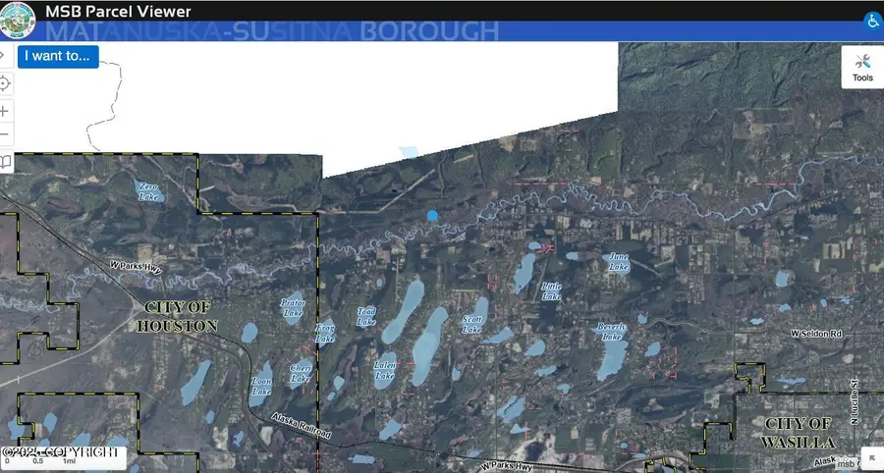Open the Tools panel
This screenshot has height=473, width=884.
[861, 67]
